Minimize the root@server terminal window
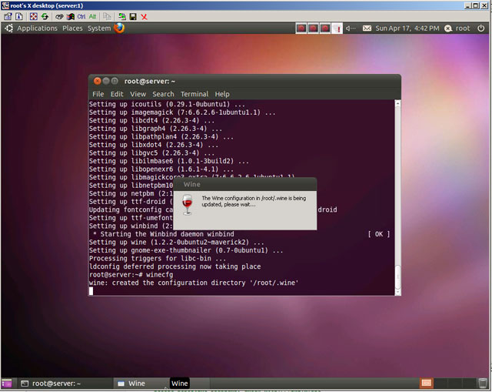492x392 pixels. pyautogui.click(x=106, y=81)
